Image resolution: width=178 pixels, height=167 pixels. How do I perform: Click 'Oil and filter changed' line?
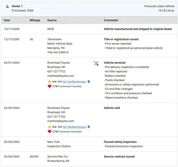pyautogui.click(x=118, y=89)
